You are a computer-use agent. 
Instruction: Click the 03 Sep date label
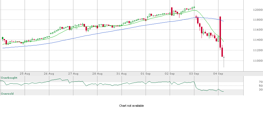click(x=194, y=74)
